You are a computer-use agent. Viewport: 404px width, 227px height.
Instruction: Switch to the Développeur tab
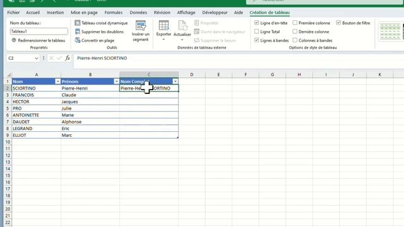[215, 13]
